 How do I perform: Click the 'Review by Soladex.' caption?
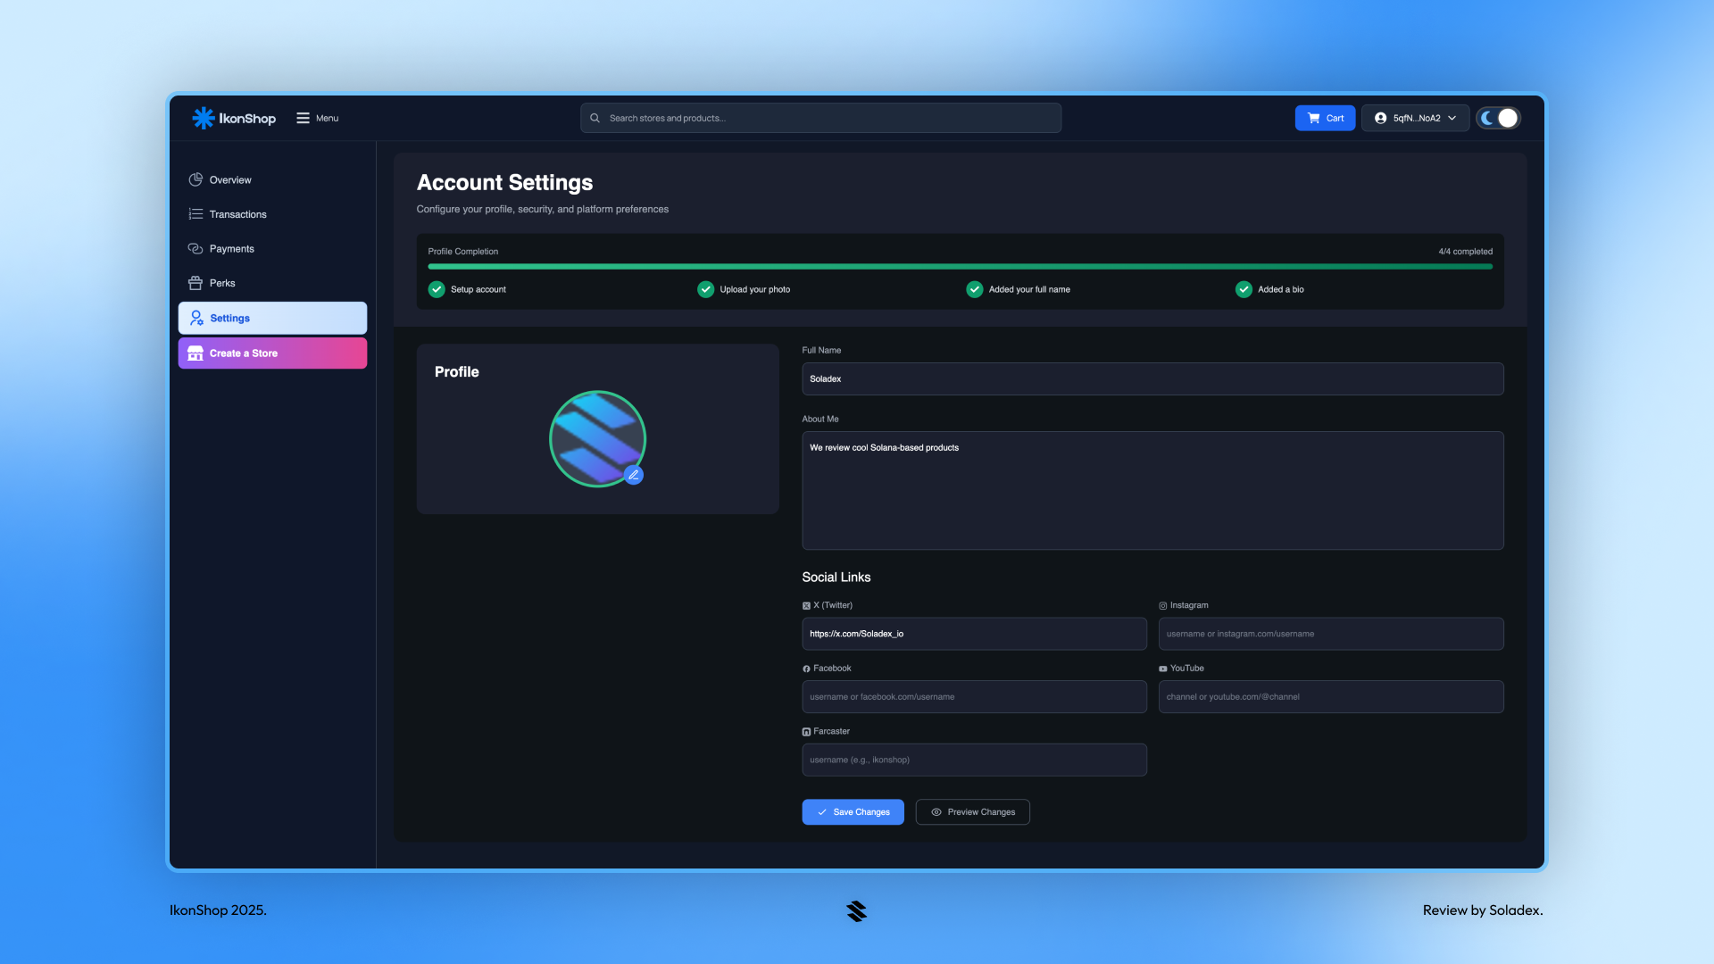(x=1483, y=910)
